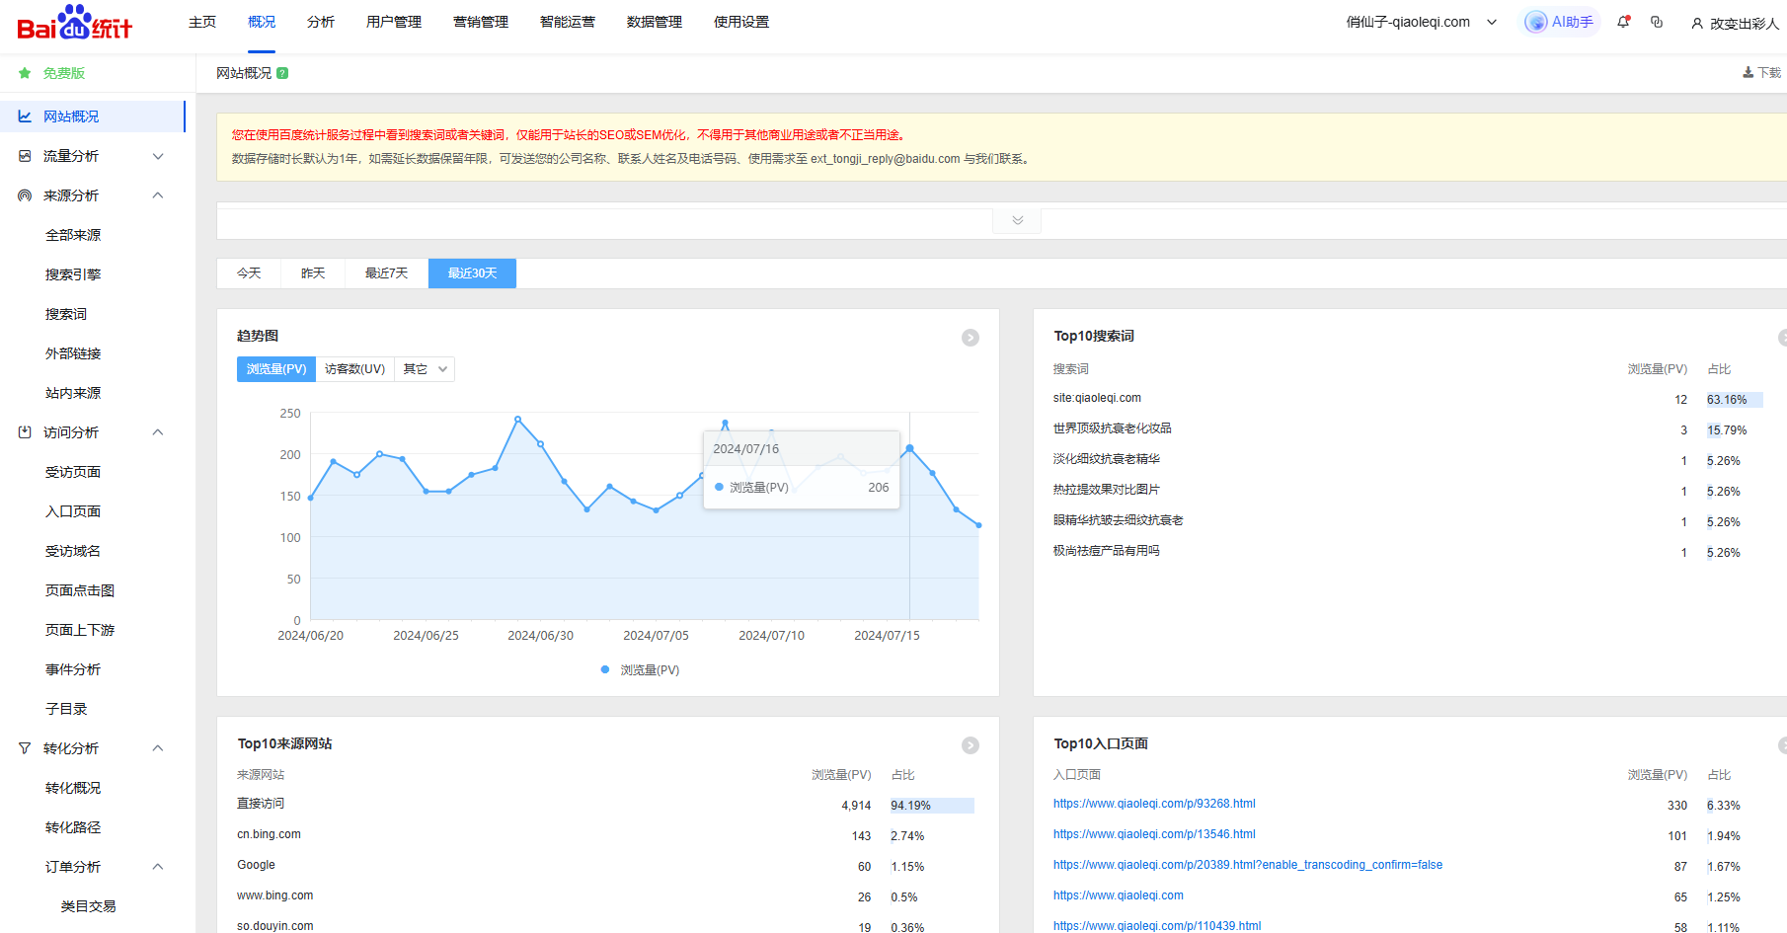1787x933 pixels.
Task: Open the notification bell
Action: point(1623,22)
